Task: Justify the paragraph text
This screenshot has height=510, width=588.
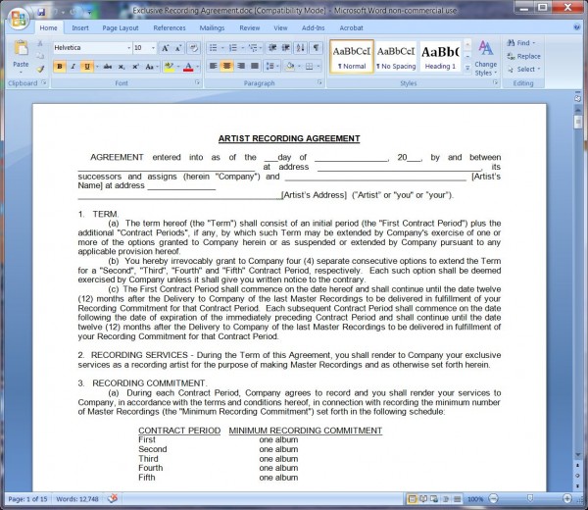Action: [255, 66]
